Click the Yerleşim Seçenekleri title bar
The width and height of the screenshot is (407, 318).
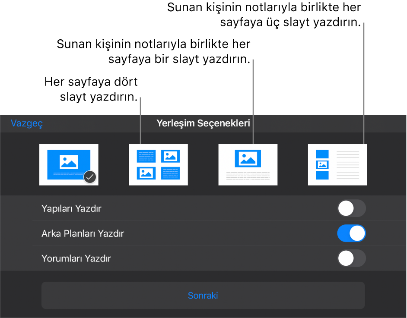pos(203,123)
